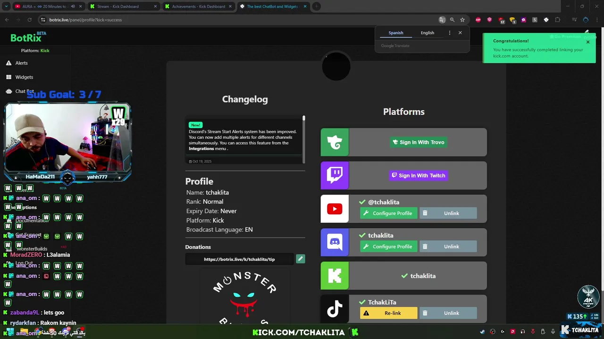604x339 pixels.
Task: Open Google Translate options three-dot menu
Action: click(449, 33)
